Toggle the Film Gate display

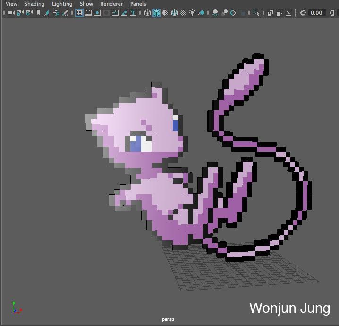click(x=88, y=13)
